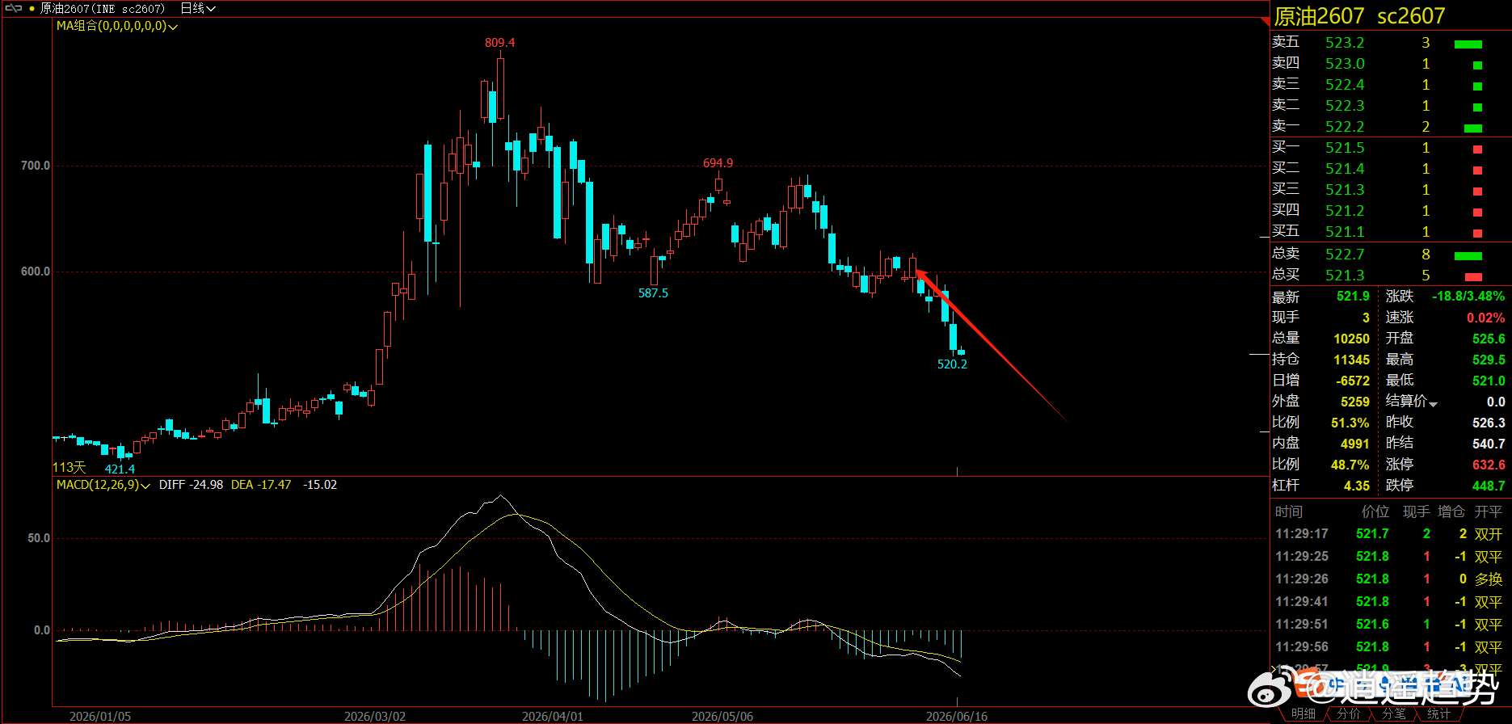1512x724 pixels.
Task: Click the 开盘 value 525.6
Action: pos(1489,339)
